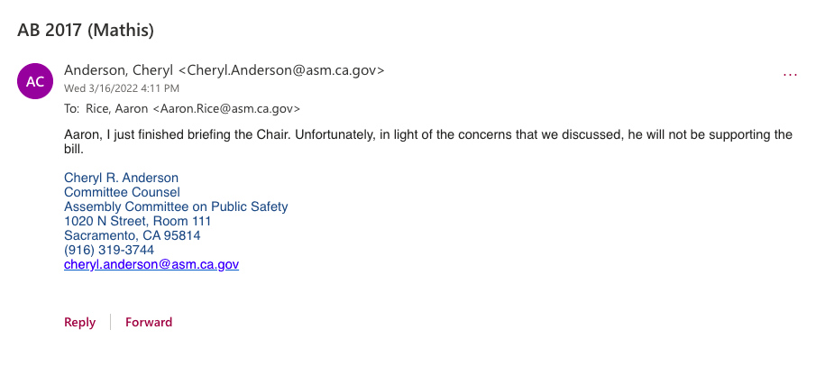Click the Committee Counsel title line

(x=122, y=192)
